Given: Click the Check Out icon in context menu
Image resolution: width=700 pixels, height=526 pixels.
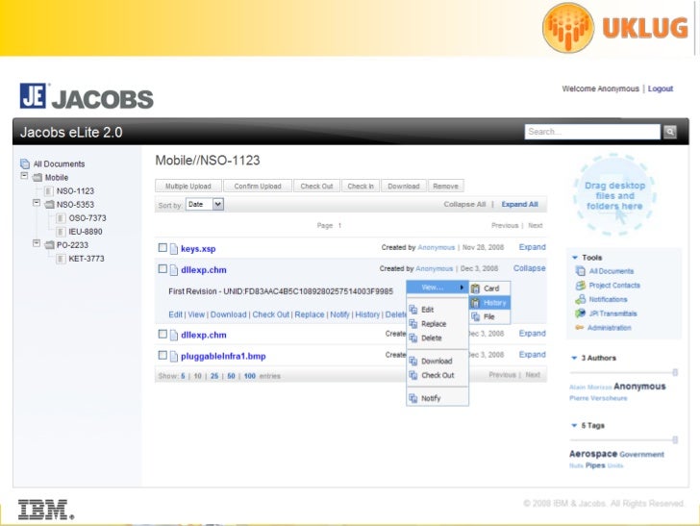Looking at the screenshot, I should tap(413, 375).
